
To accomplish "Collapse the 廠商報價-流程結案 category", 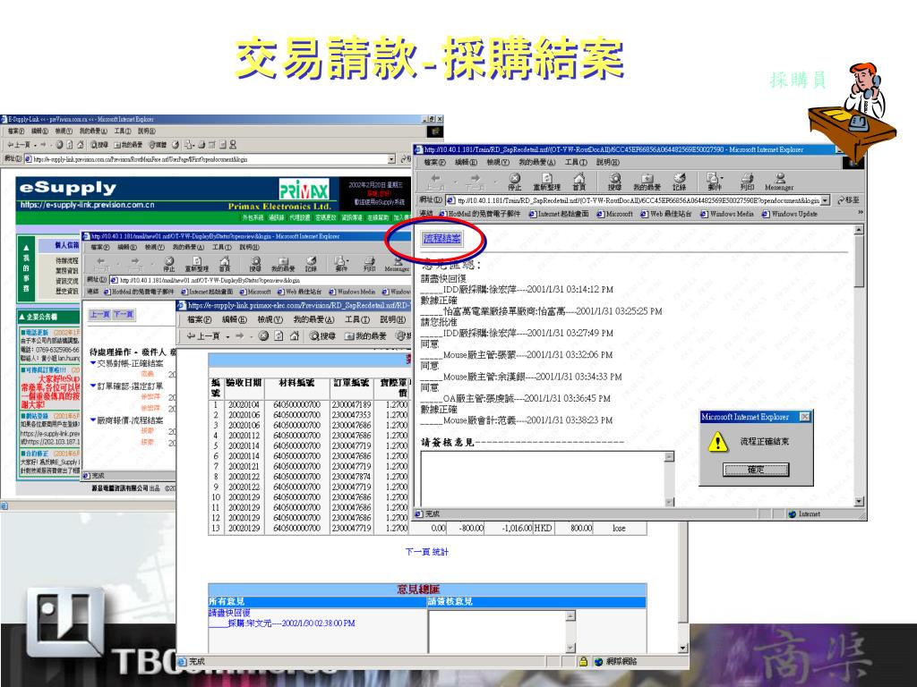I will 93,420.
